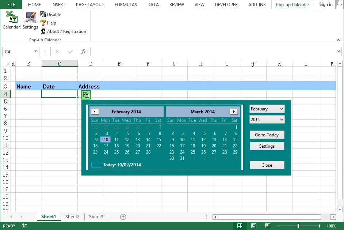This screenshot has width=344, height=230.
Task: Add a new sheet with plus icon
Action: tap(123, 217)
